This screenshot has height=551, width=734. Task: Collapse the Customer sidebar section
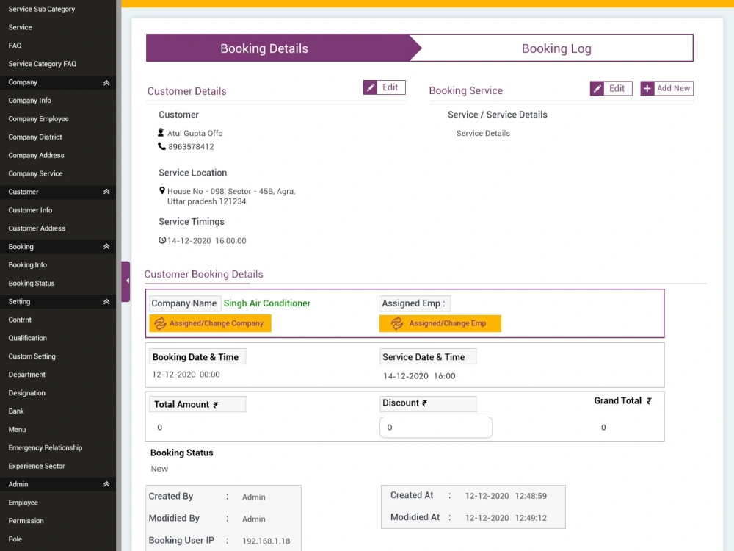106,192
